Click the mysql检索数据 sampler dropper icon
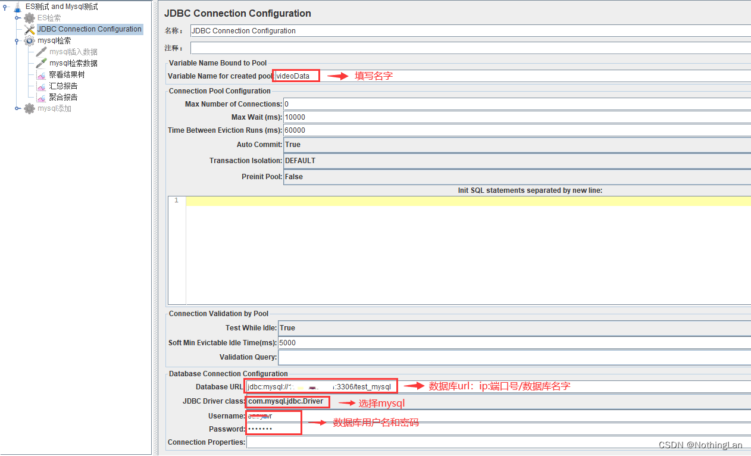Viewport: 751px width, 456px height. [x=40, y=63]
